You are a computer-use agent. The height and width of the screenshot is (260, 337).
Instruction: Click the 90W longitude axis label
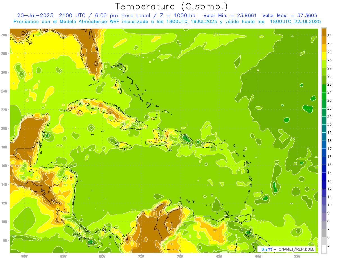click(x=24, y=257)
